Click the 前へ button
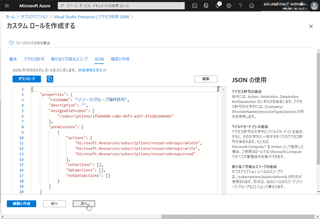 click(54, 204)
